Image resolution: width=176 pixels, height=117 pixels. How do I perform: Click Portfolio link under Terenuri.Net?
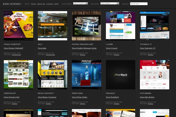tap(14, 104)
